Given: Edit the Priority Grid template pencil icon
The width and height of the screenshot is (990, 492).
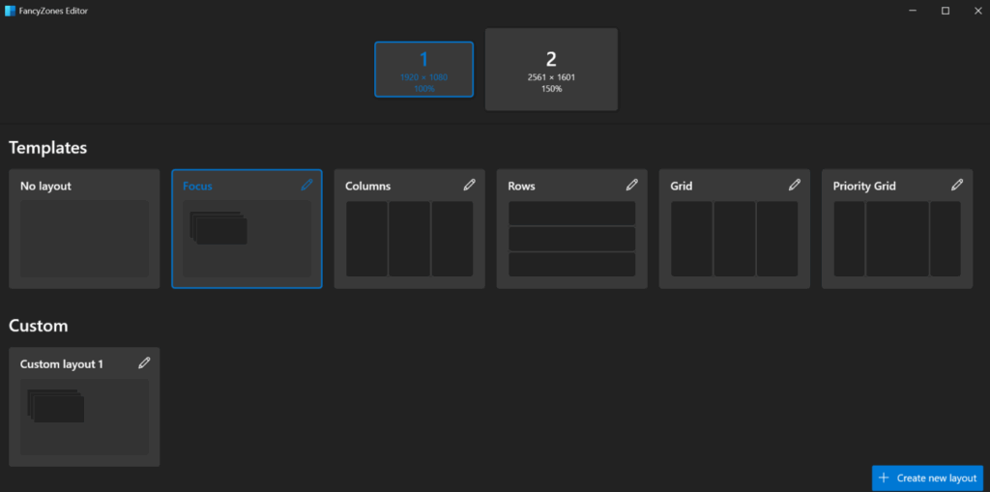Looking at the screenshot, I should (x=957, y=185).
